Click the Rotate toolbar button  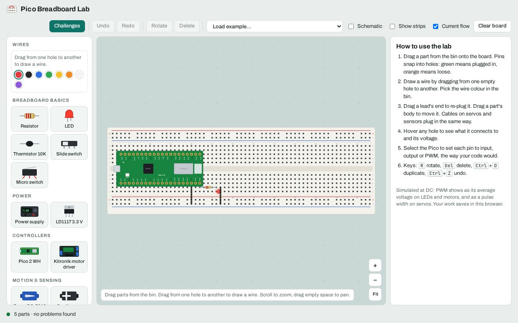pyautogui.click(x=159, y=26)
